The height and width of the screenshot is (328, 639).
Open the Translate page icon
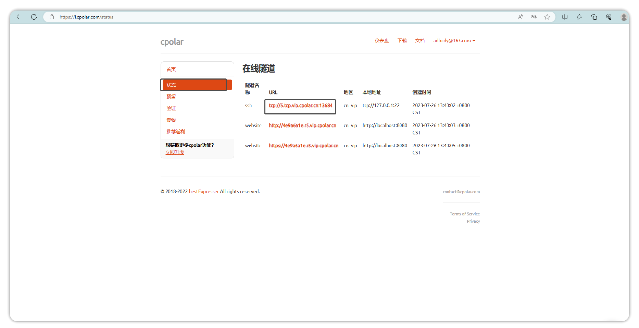click(534, 17)
